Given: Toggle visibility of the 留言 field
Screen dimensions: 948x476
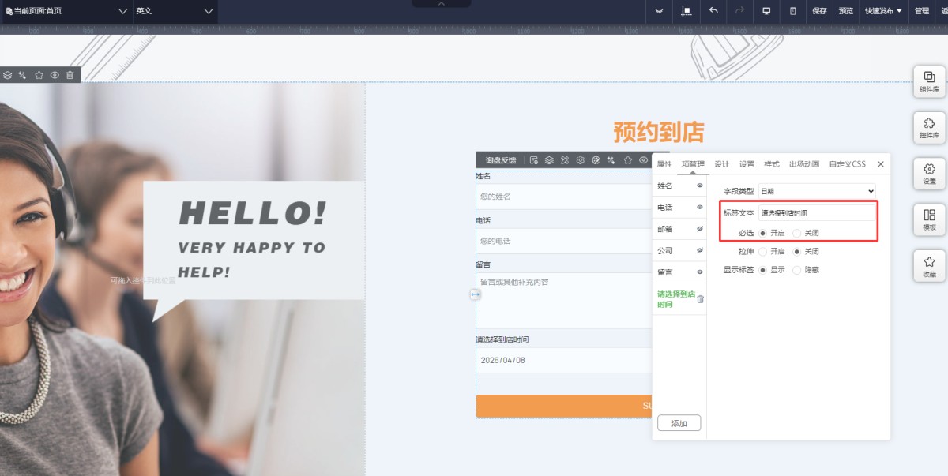Looking at the screenshot, I should (700, 272).
